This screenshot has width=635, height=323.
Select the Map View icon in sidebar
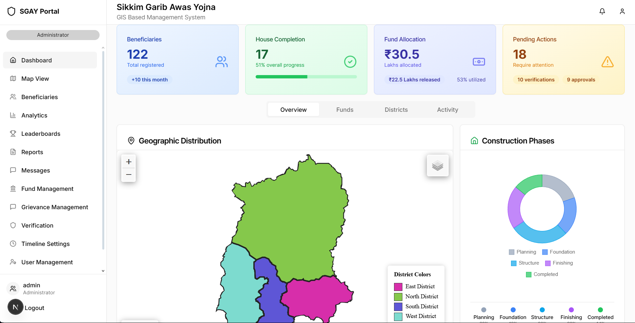click(13, 78)
